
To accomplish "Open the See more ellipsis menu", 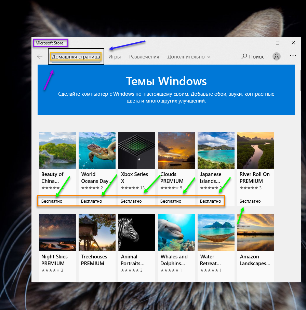I will coord(293,55).
